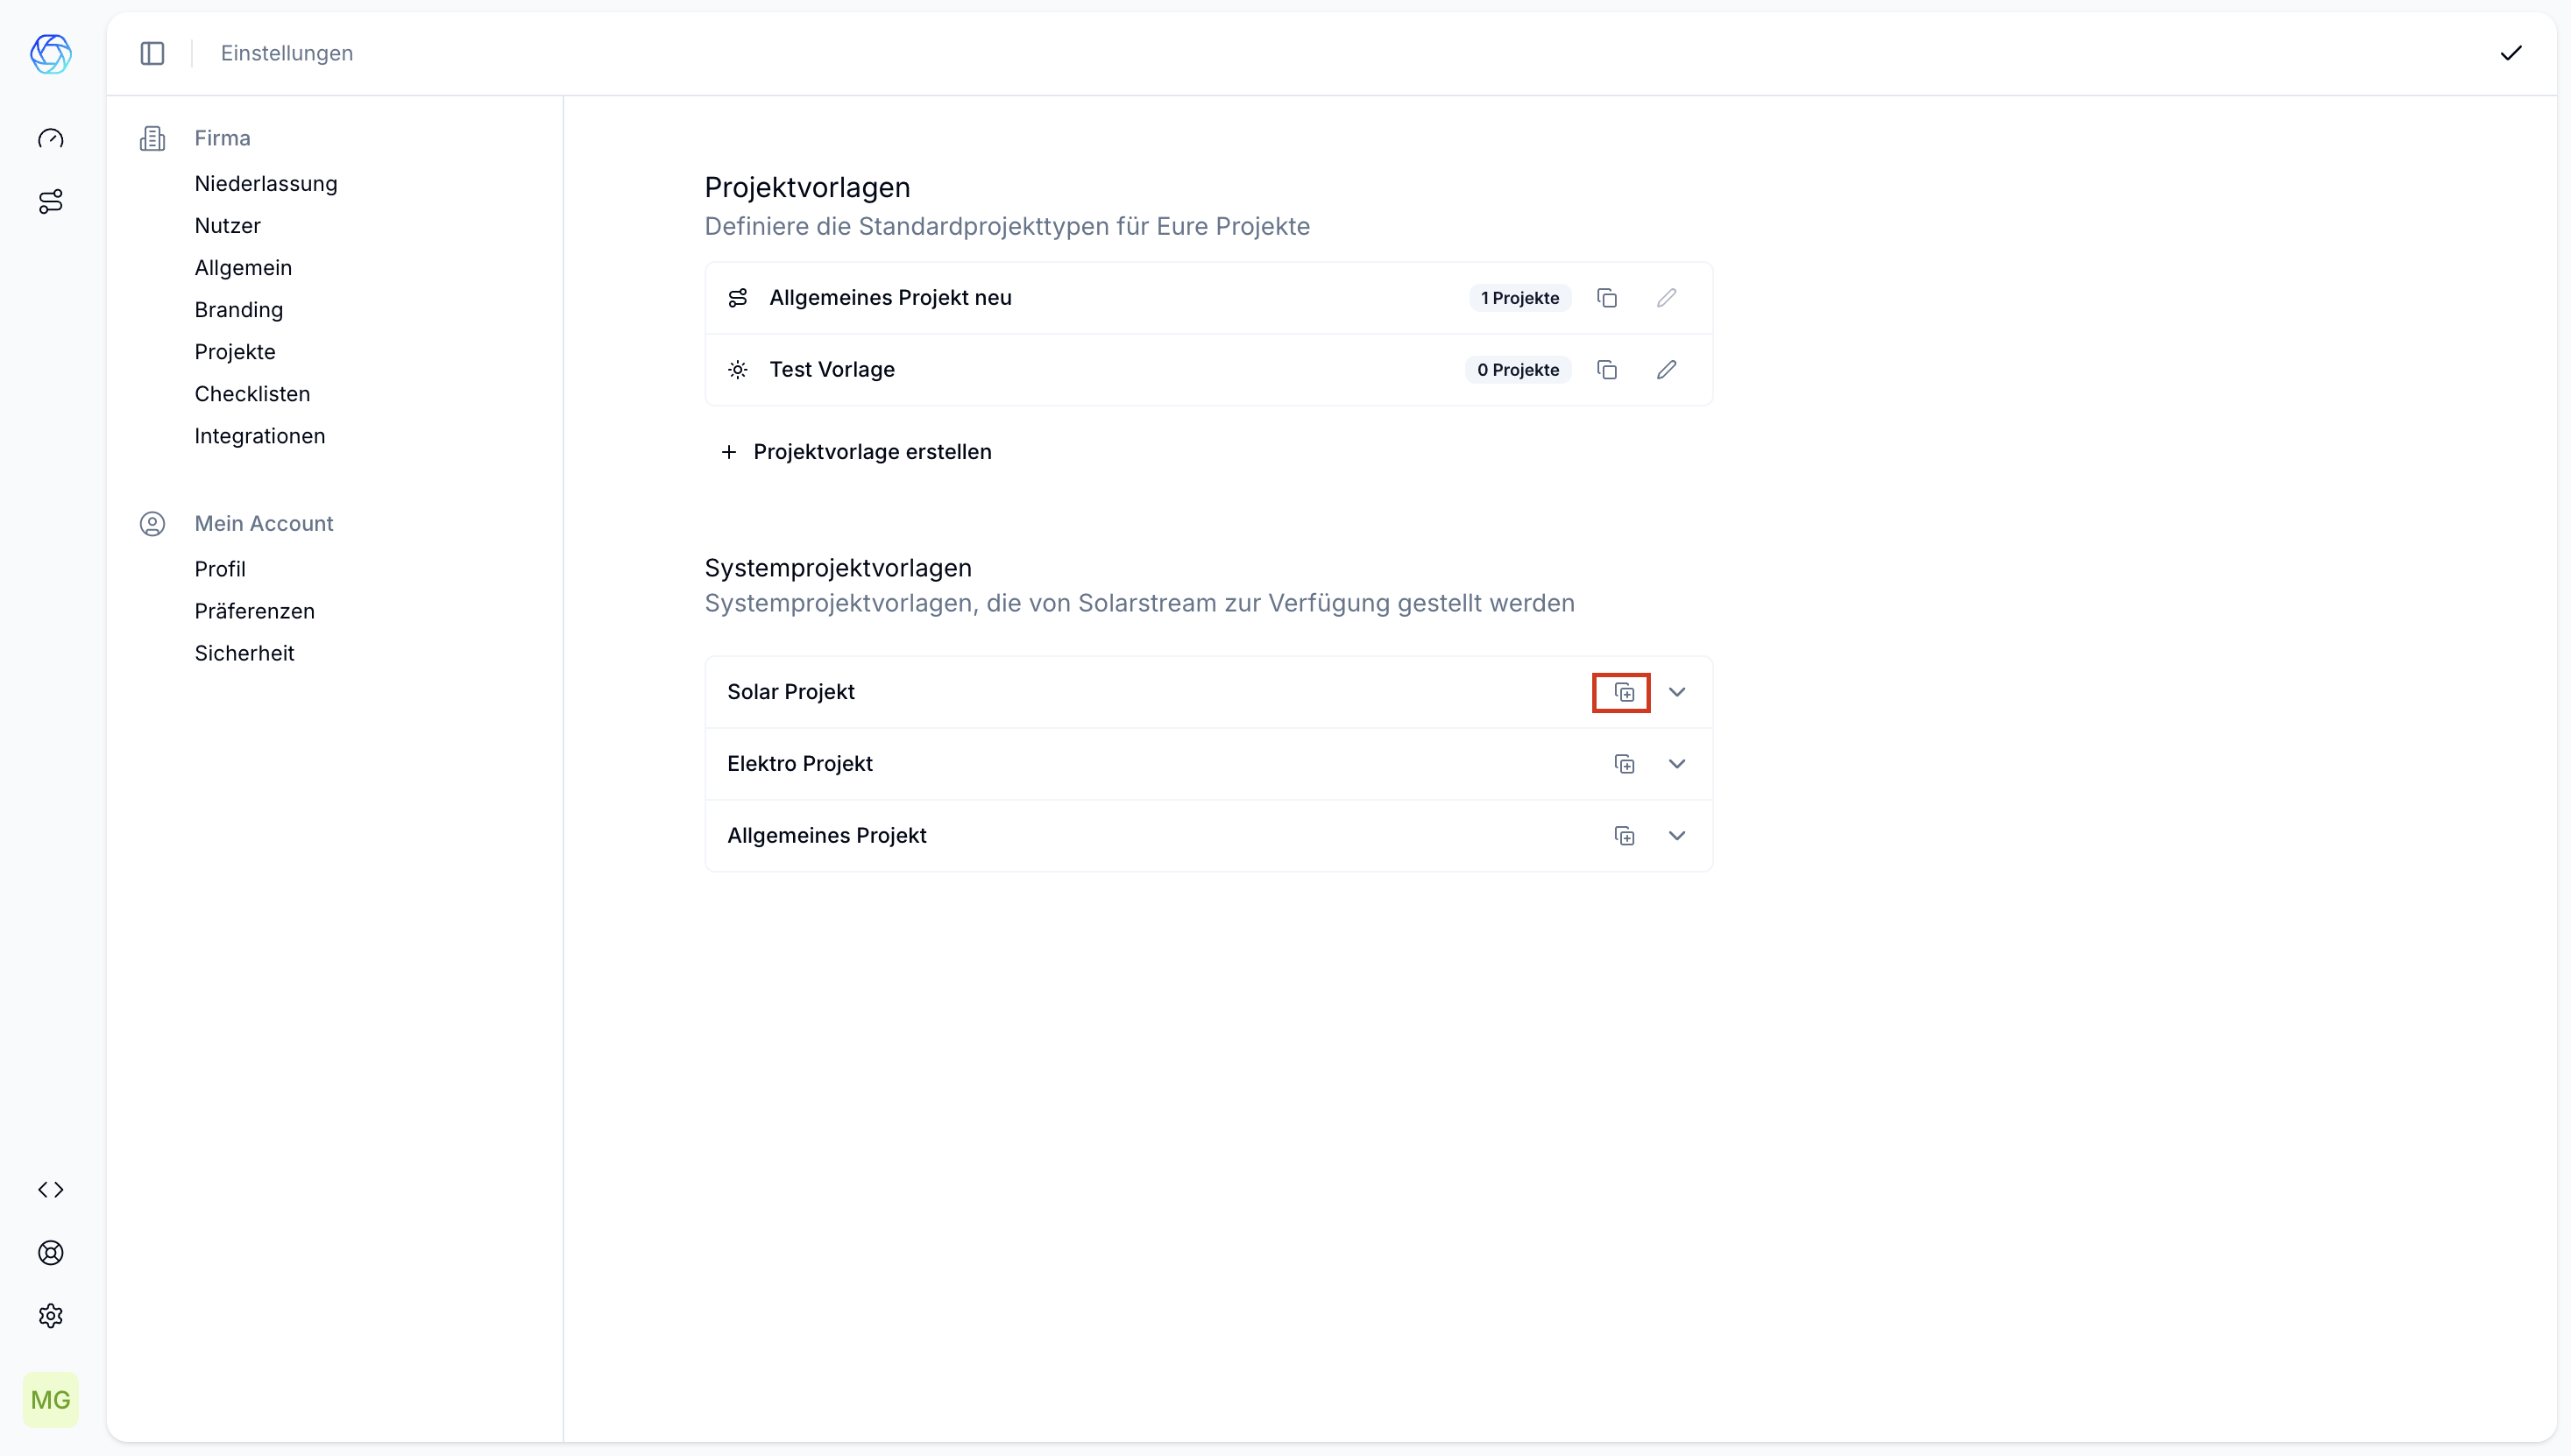
Task: Click the checkmark icon in header
Action: tap(2510, 53)
